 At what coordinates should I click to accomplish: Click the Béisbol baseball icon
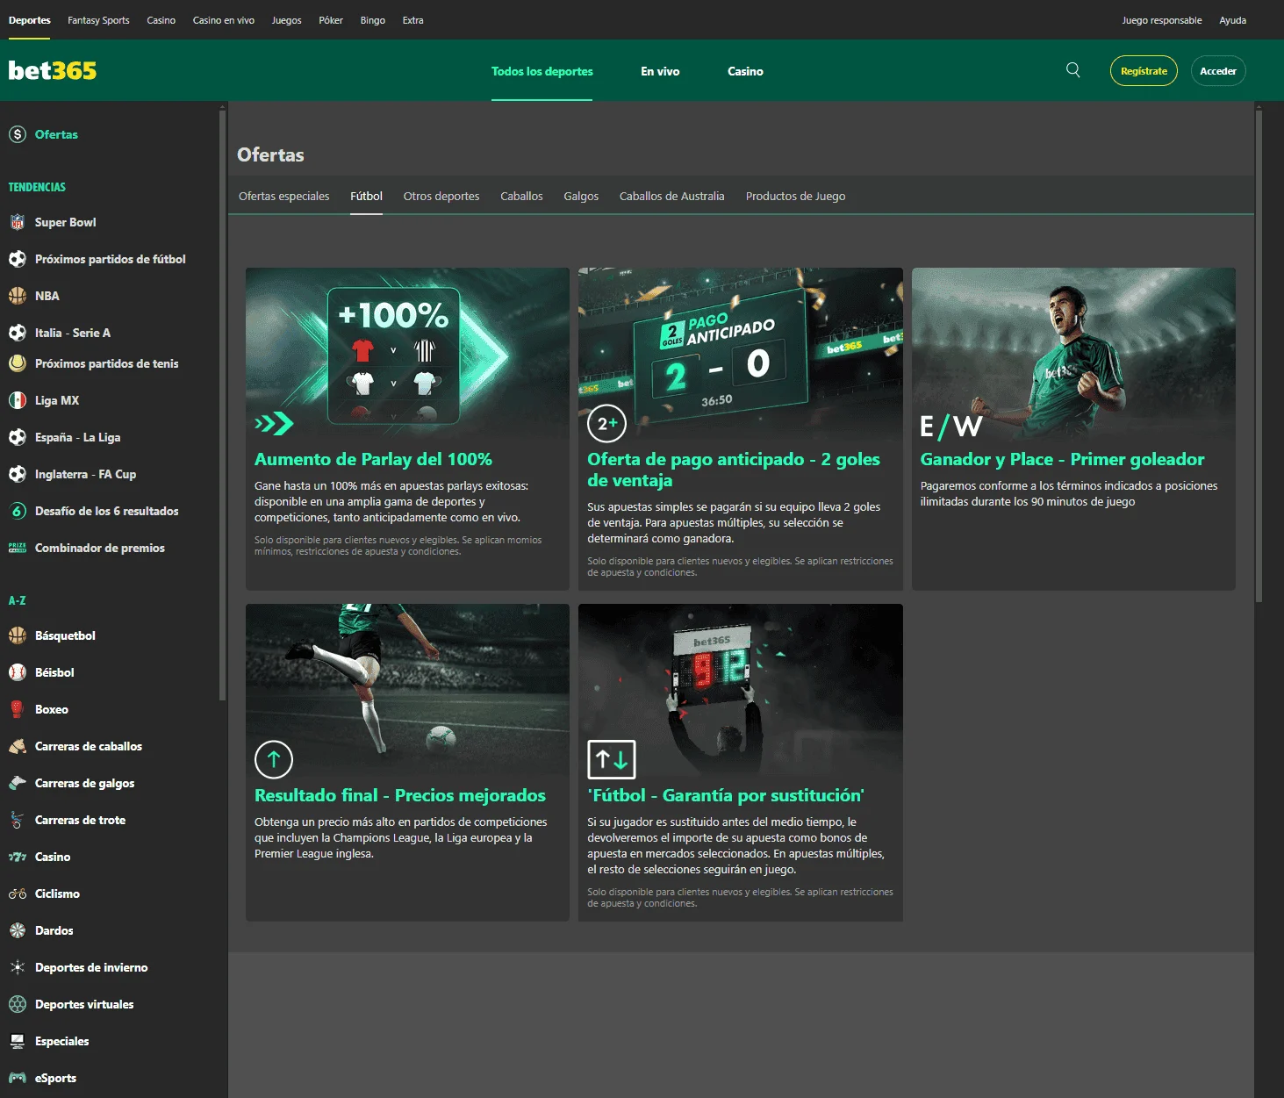click(18, 672)
